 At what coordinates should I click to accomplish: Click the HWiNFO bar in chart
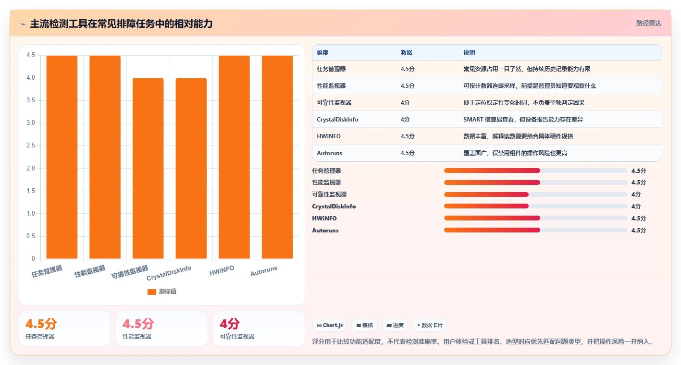pos(234,157)
